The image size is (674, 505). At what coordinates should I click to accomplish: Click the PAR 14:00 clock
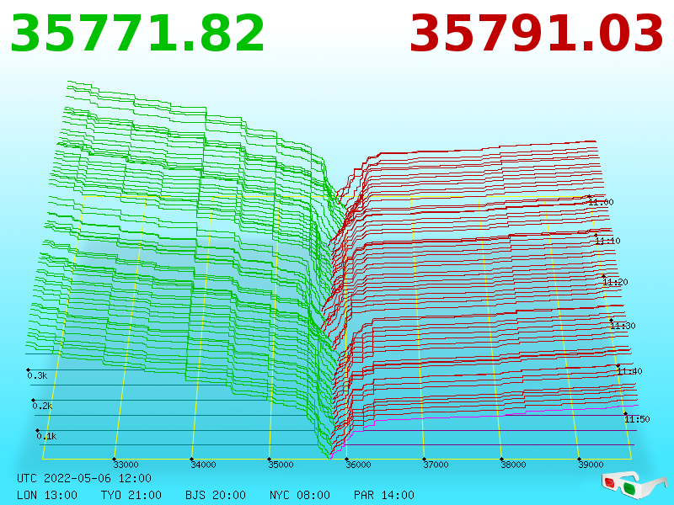384,495
